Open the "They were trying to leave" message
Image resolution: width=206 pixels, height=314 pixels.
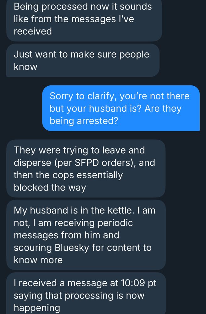pos(85,169)
